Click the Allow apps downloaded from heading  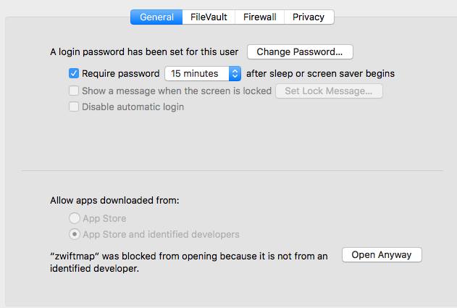(x=114, y=200)
